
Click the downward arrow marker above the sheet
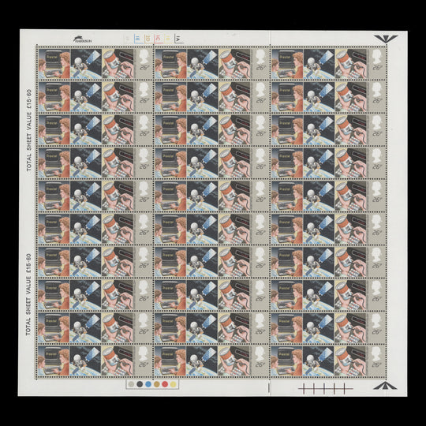click(386, 39)
